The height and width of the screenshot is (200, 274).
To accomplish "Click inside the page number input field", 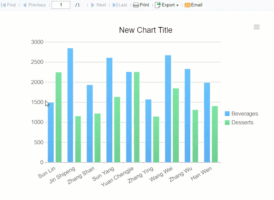I will (x=61, y=5).
